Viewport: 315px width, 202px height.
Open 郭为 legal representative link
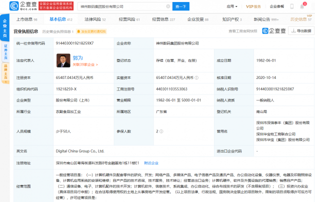pyautogui.click(x=77, y=58)
